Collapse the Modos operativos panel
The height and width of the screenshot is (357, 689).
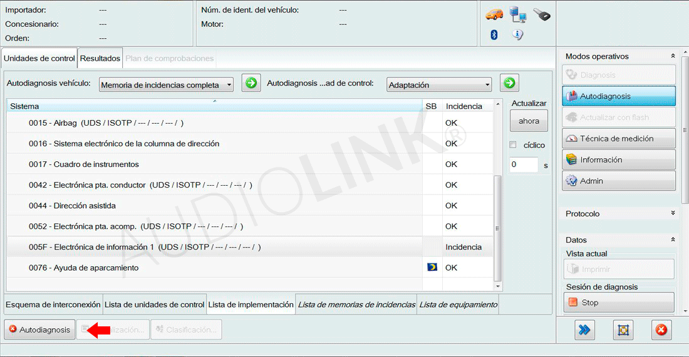(673, 56)
